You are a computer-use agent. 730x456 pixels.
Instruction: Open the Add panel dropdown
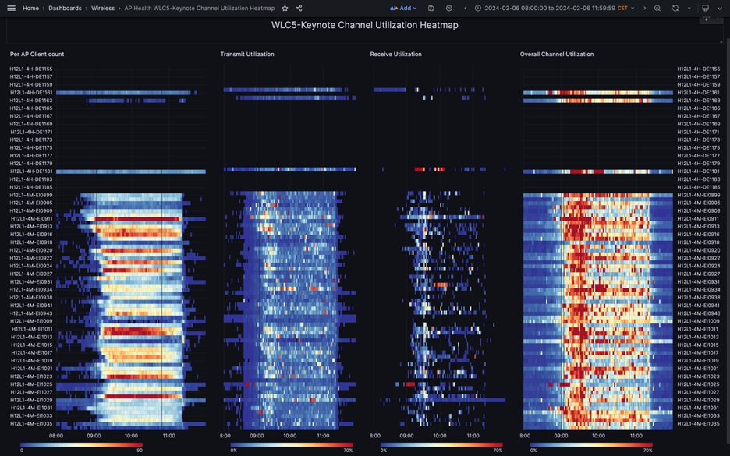point(405,9)
